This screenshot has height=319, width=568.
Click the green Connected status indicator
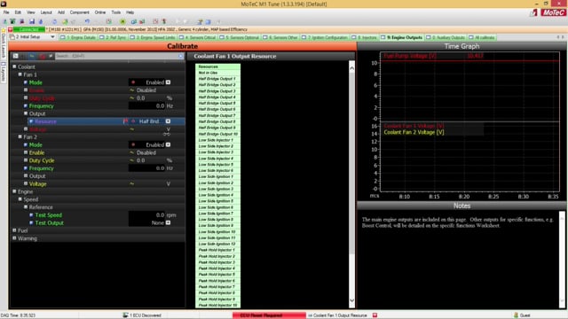[x=29, y=29]
